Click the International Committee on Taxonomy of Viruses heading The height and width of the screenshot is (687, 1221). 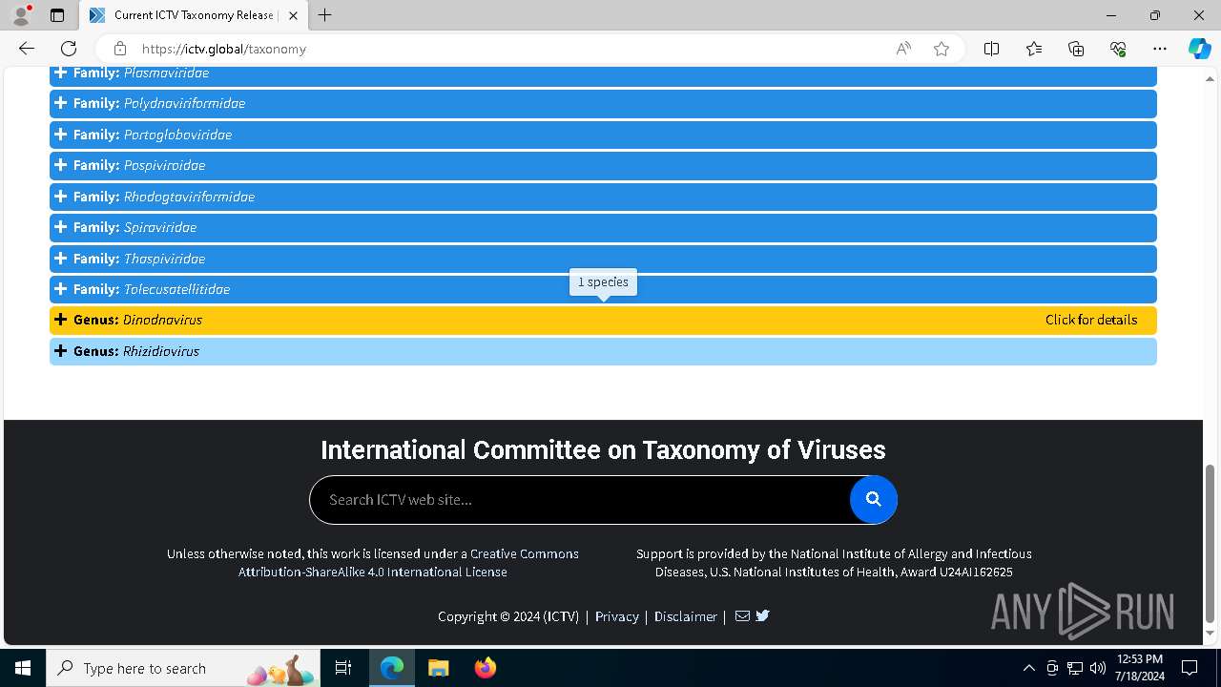[603, 449]
